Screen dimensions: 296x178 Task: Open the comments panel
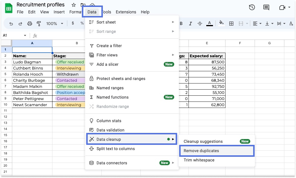click(266, 7)
